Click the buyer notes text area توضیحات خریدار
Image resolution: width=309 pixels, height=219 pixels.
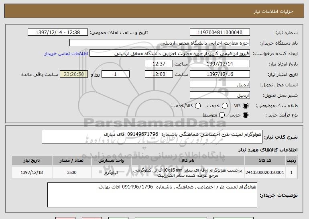click(152, 195)
